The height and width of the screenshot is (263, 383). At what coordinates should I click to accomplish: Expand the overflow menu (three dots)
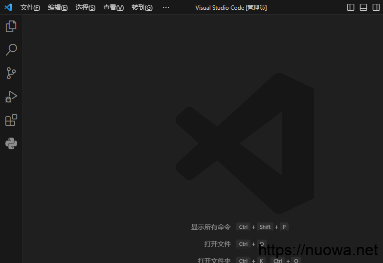166,7
